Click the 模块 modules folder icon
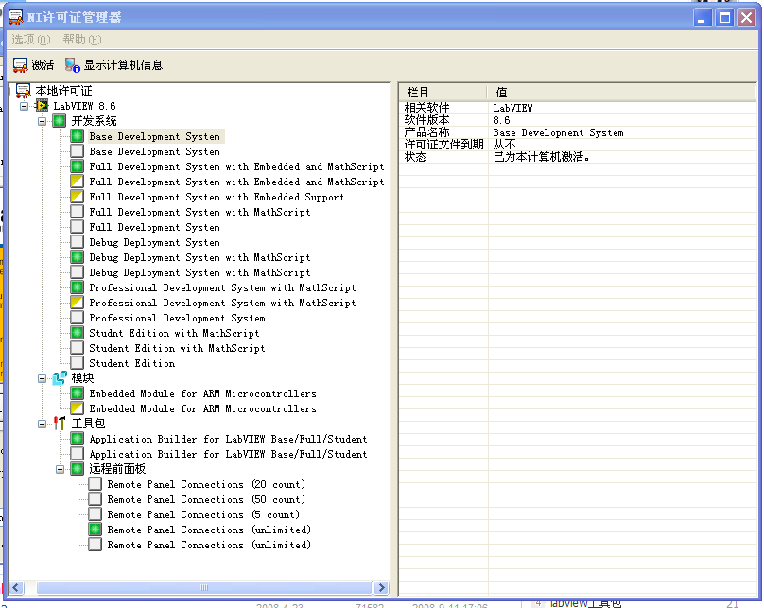 (x=60, y=378)
